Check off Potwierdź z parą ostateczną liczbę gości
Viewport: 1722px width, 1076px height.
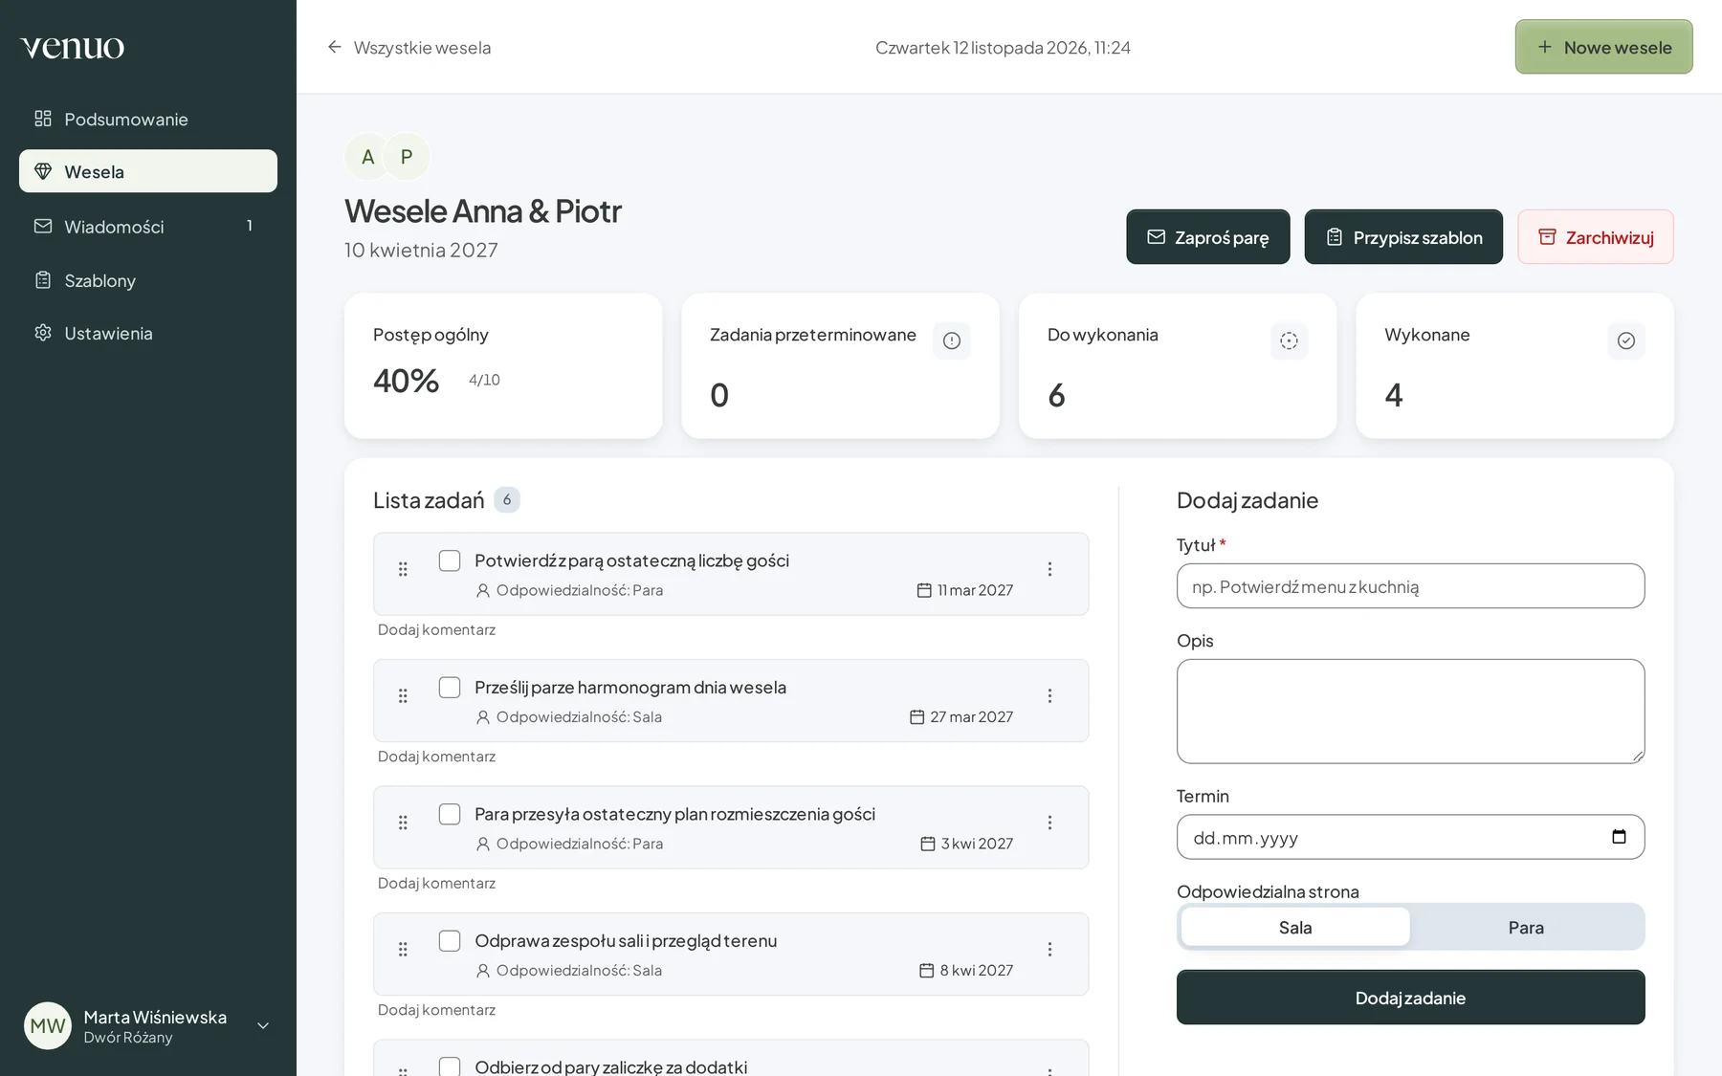click(x=450, y=560)
